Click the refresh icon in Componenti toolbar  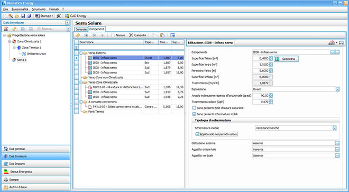click(x=78, y=35)
